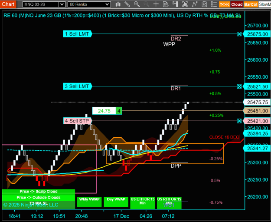Click the DR1 pivot label
The height and width of the screenshot is (222, 271).
pyautogui.click(x=176, y=89)
